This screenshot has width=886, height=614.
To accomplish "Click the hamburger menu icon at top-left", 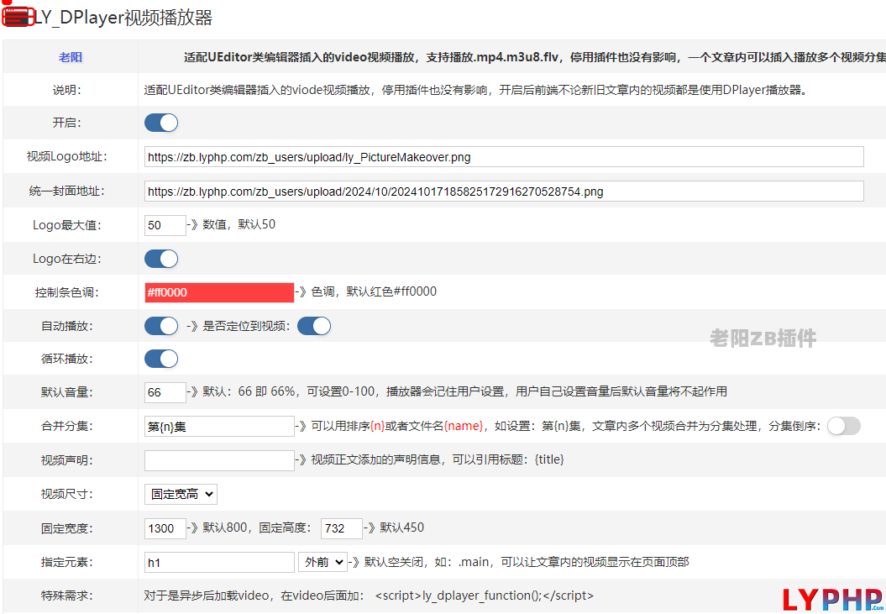I will click(18, 18).
